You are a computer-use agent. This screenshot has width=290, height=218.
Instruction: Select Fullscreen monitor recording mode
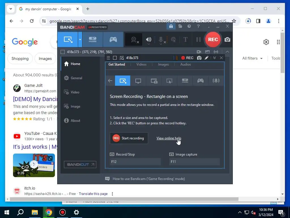tap(138, 81)
